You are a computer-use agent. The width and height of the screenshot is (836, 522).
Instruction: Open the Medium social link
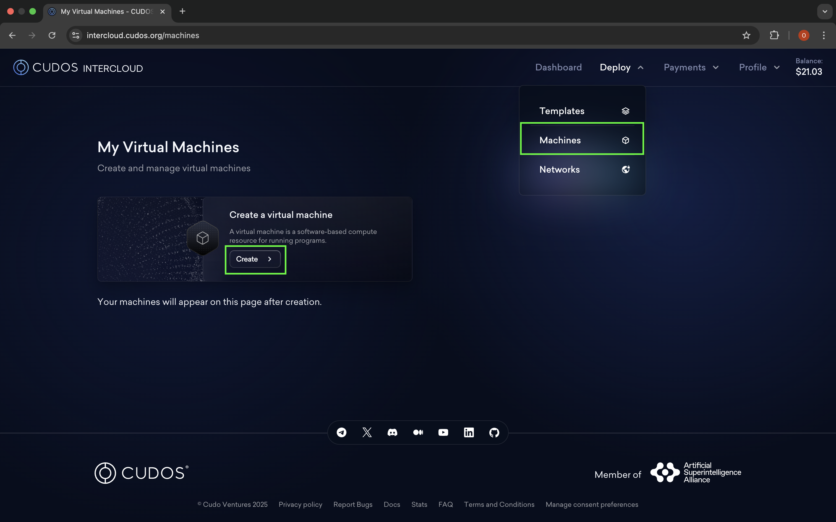[418, 432]
